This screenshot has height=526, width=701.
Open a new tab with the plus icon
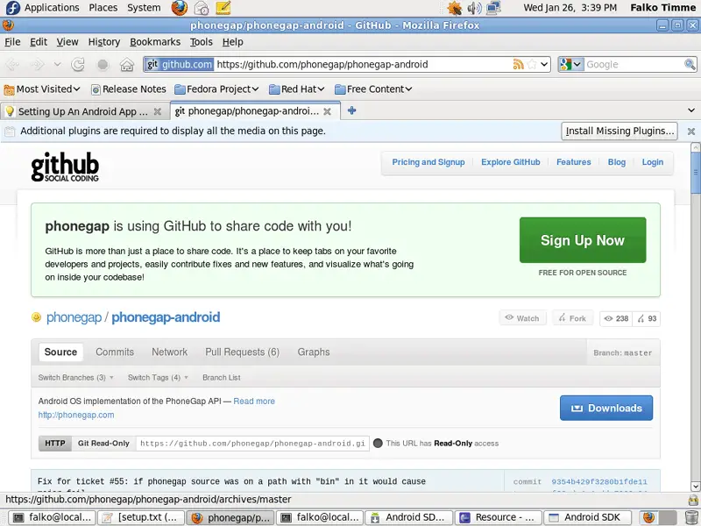(352, 110)
